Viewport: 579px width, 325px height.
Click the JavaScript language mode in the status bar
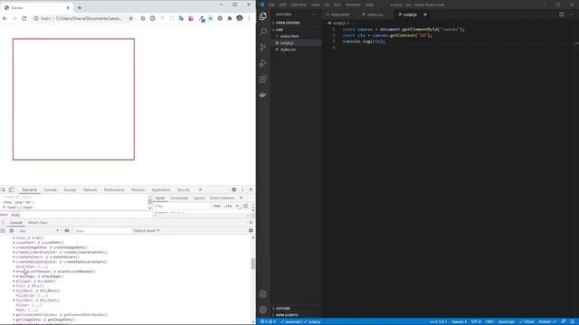[x=507, y=321]
